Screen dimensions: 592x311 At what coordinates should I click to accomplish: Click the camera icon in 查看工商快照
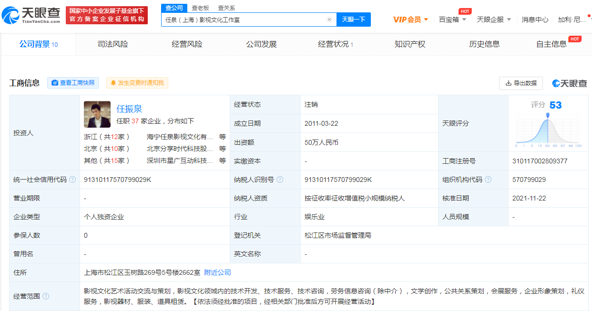(x=55, y=83)
